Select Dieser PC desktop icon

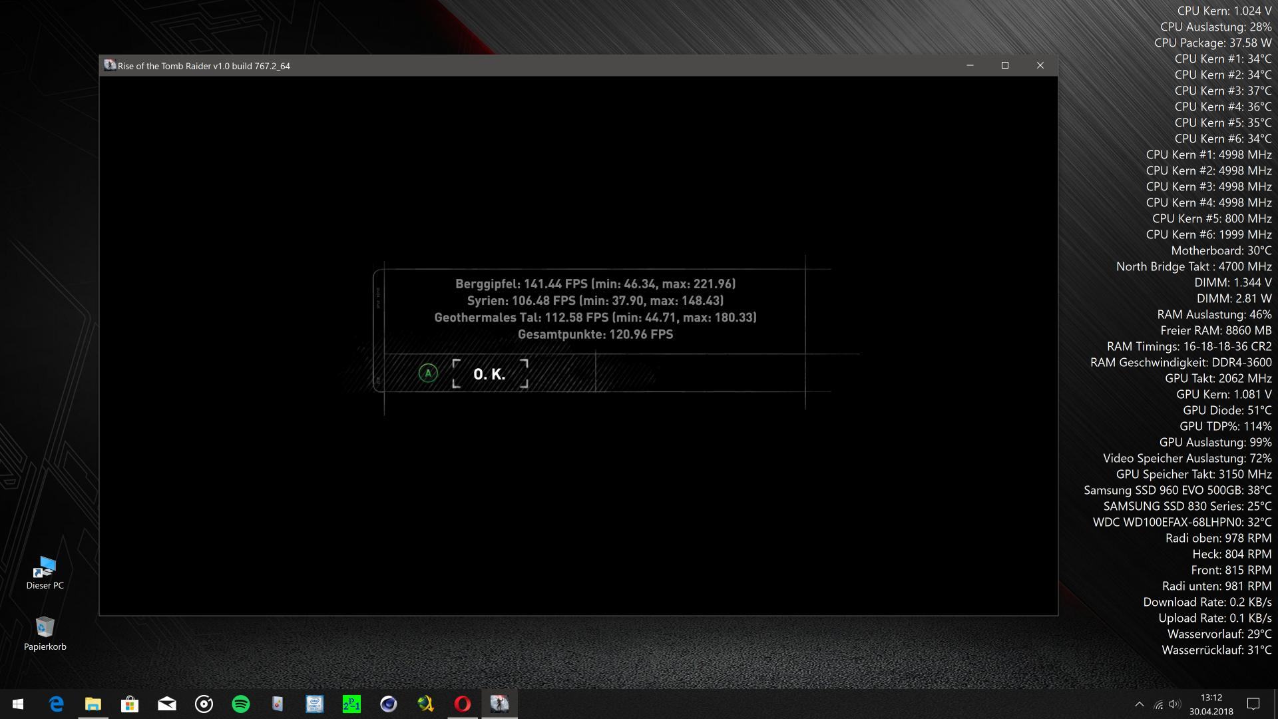(x=45, y=573)
